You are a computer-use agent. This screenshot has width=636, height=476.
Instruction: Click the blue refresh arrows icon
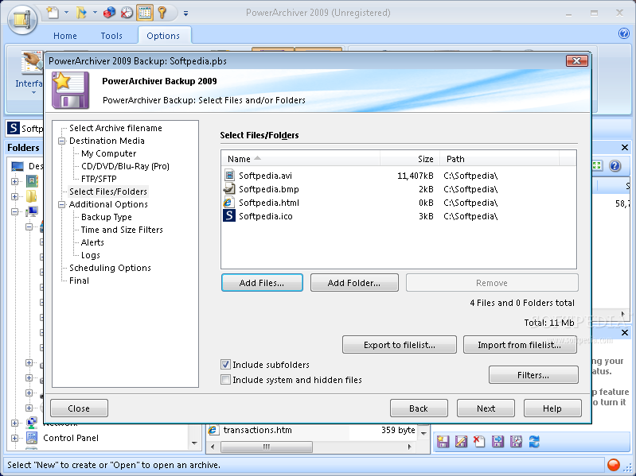point(535,442)
